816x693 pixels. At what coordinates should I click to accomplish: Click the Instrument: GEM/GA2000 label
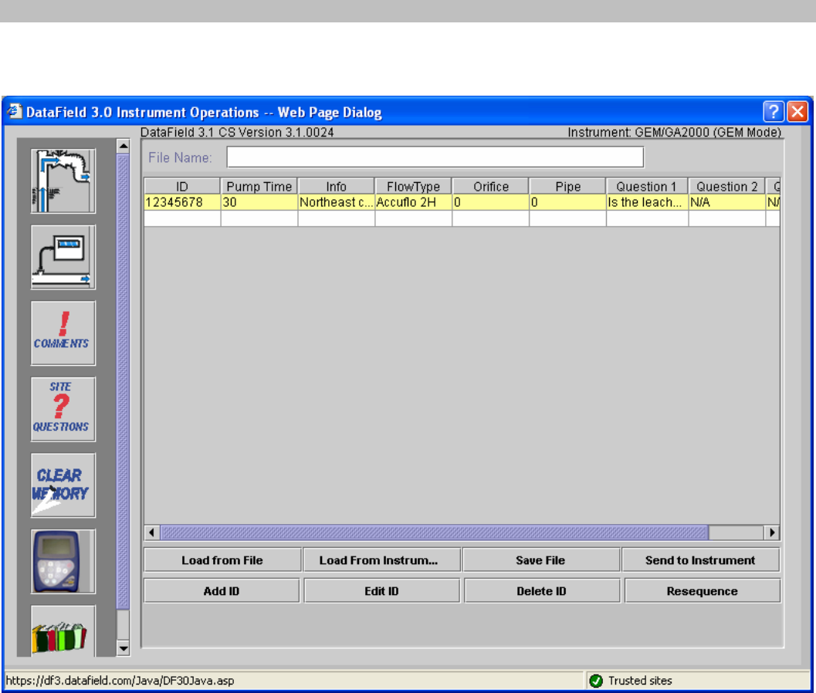click(675, 132)
